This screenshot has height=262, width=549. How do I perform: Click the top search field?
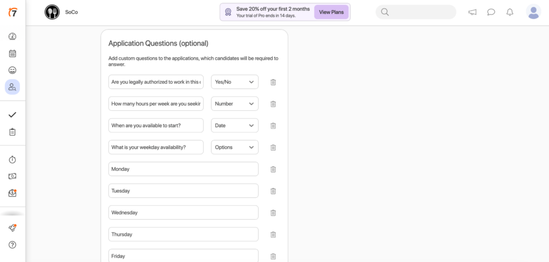[416, 12]
